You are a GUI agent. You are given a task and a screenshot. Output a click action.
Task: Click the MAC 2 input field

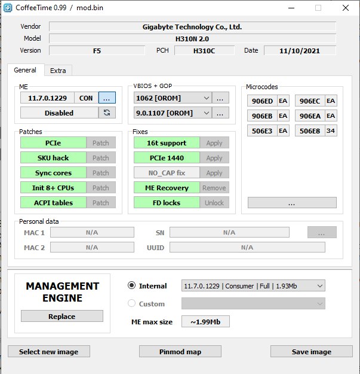click(92, 247)
